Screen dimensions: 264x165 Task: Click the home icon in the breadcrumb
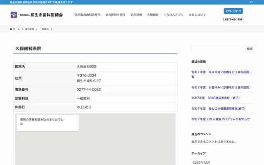coord(11,29)
